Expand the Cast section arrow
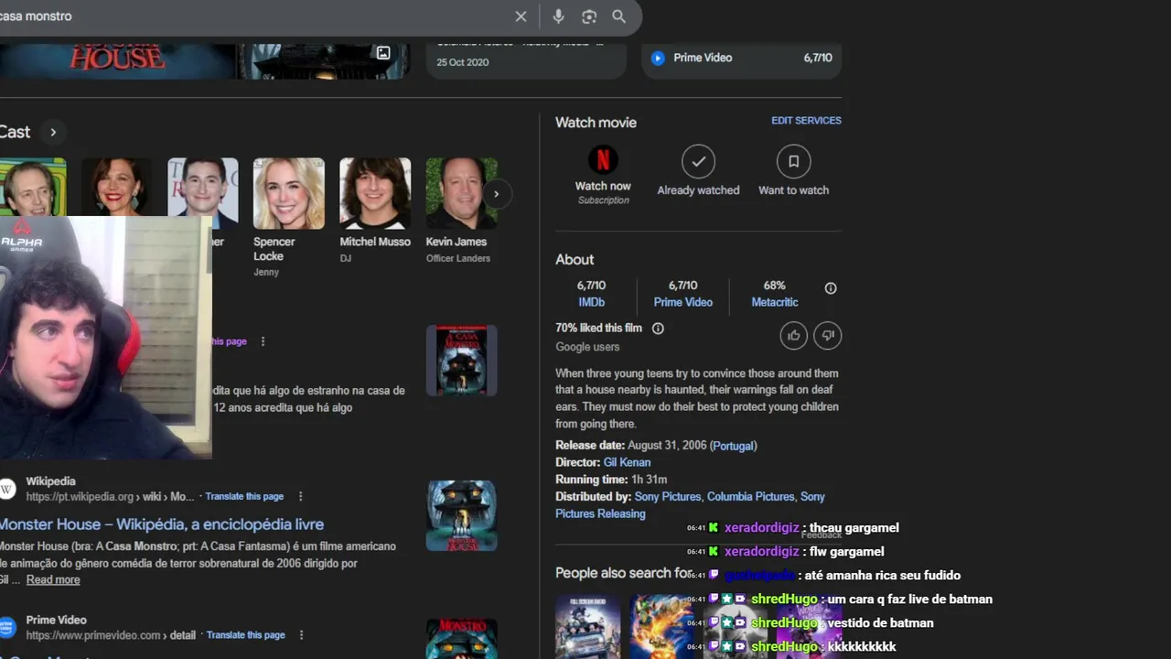Viewport: 1171px width, 659px height. 53,132
